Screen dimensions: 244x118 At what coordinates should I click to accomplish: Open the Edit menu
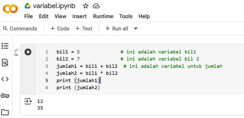click(44, 16)
